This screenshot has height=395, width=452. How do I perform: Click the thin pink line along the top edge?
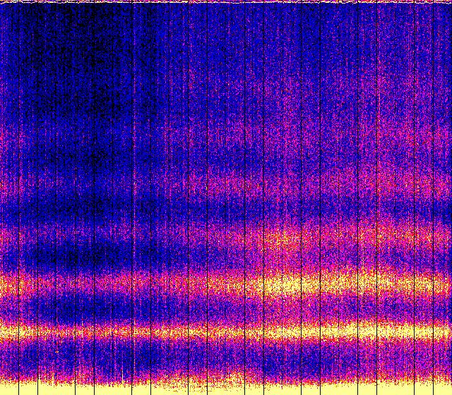coord(226,2)
